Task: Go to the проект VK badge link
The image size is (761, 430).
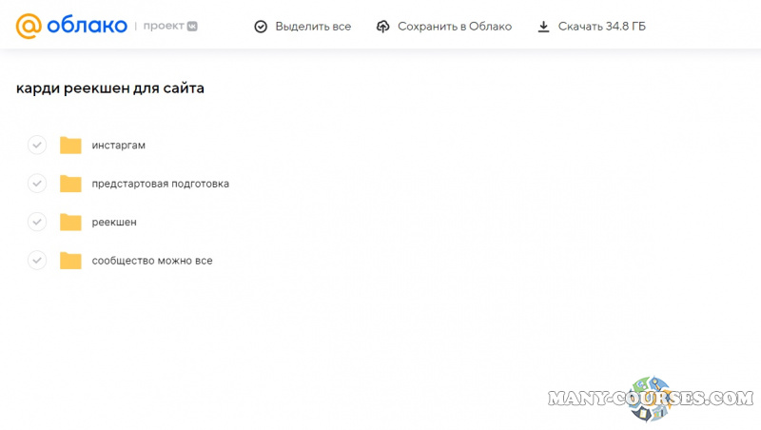Action: pyautogui.click(x=171, y=27)
